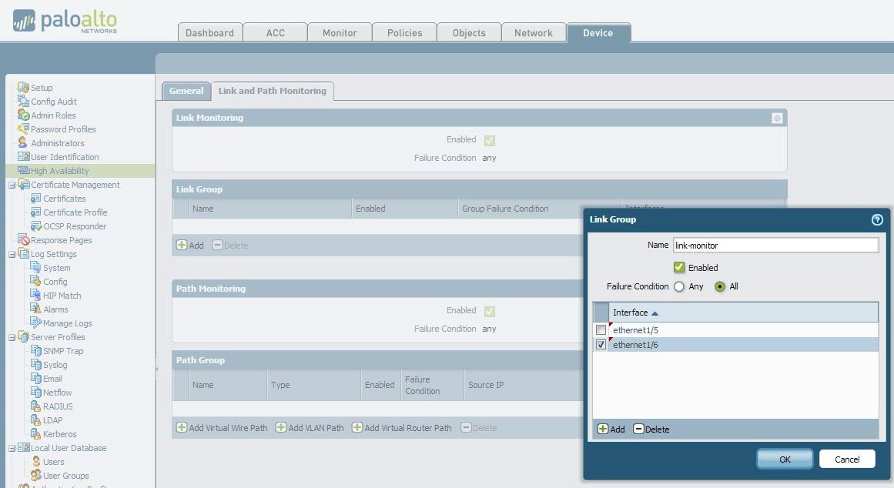Image resolution: width=894 pixels, height=488 pixels.
Task: Click the Name field containing link-monitor
Action: click(x=775, y=246)
